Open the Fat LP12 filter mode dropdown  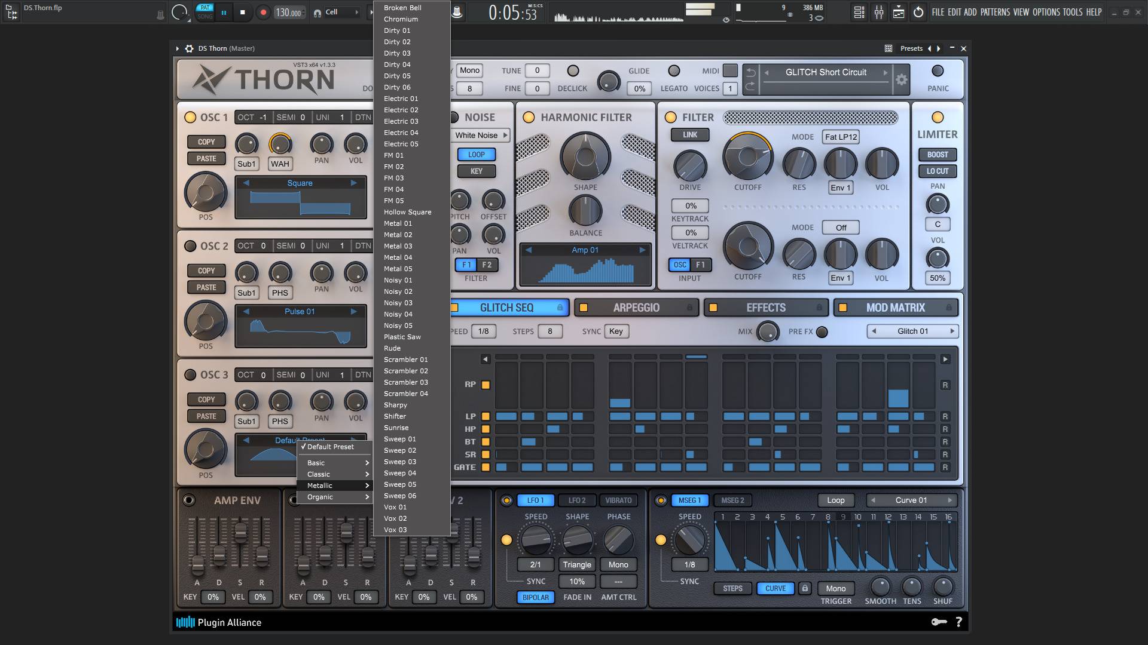(841, 137)
